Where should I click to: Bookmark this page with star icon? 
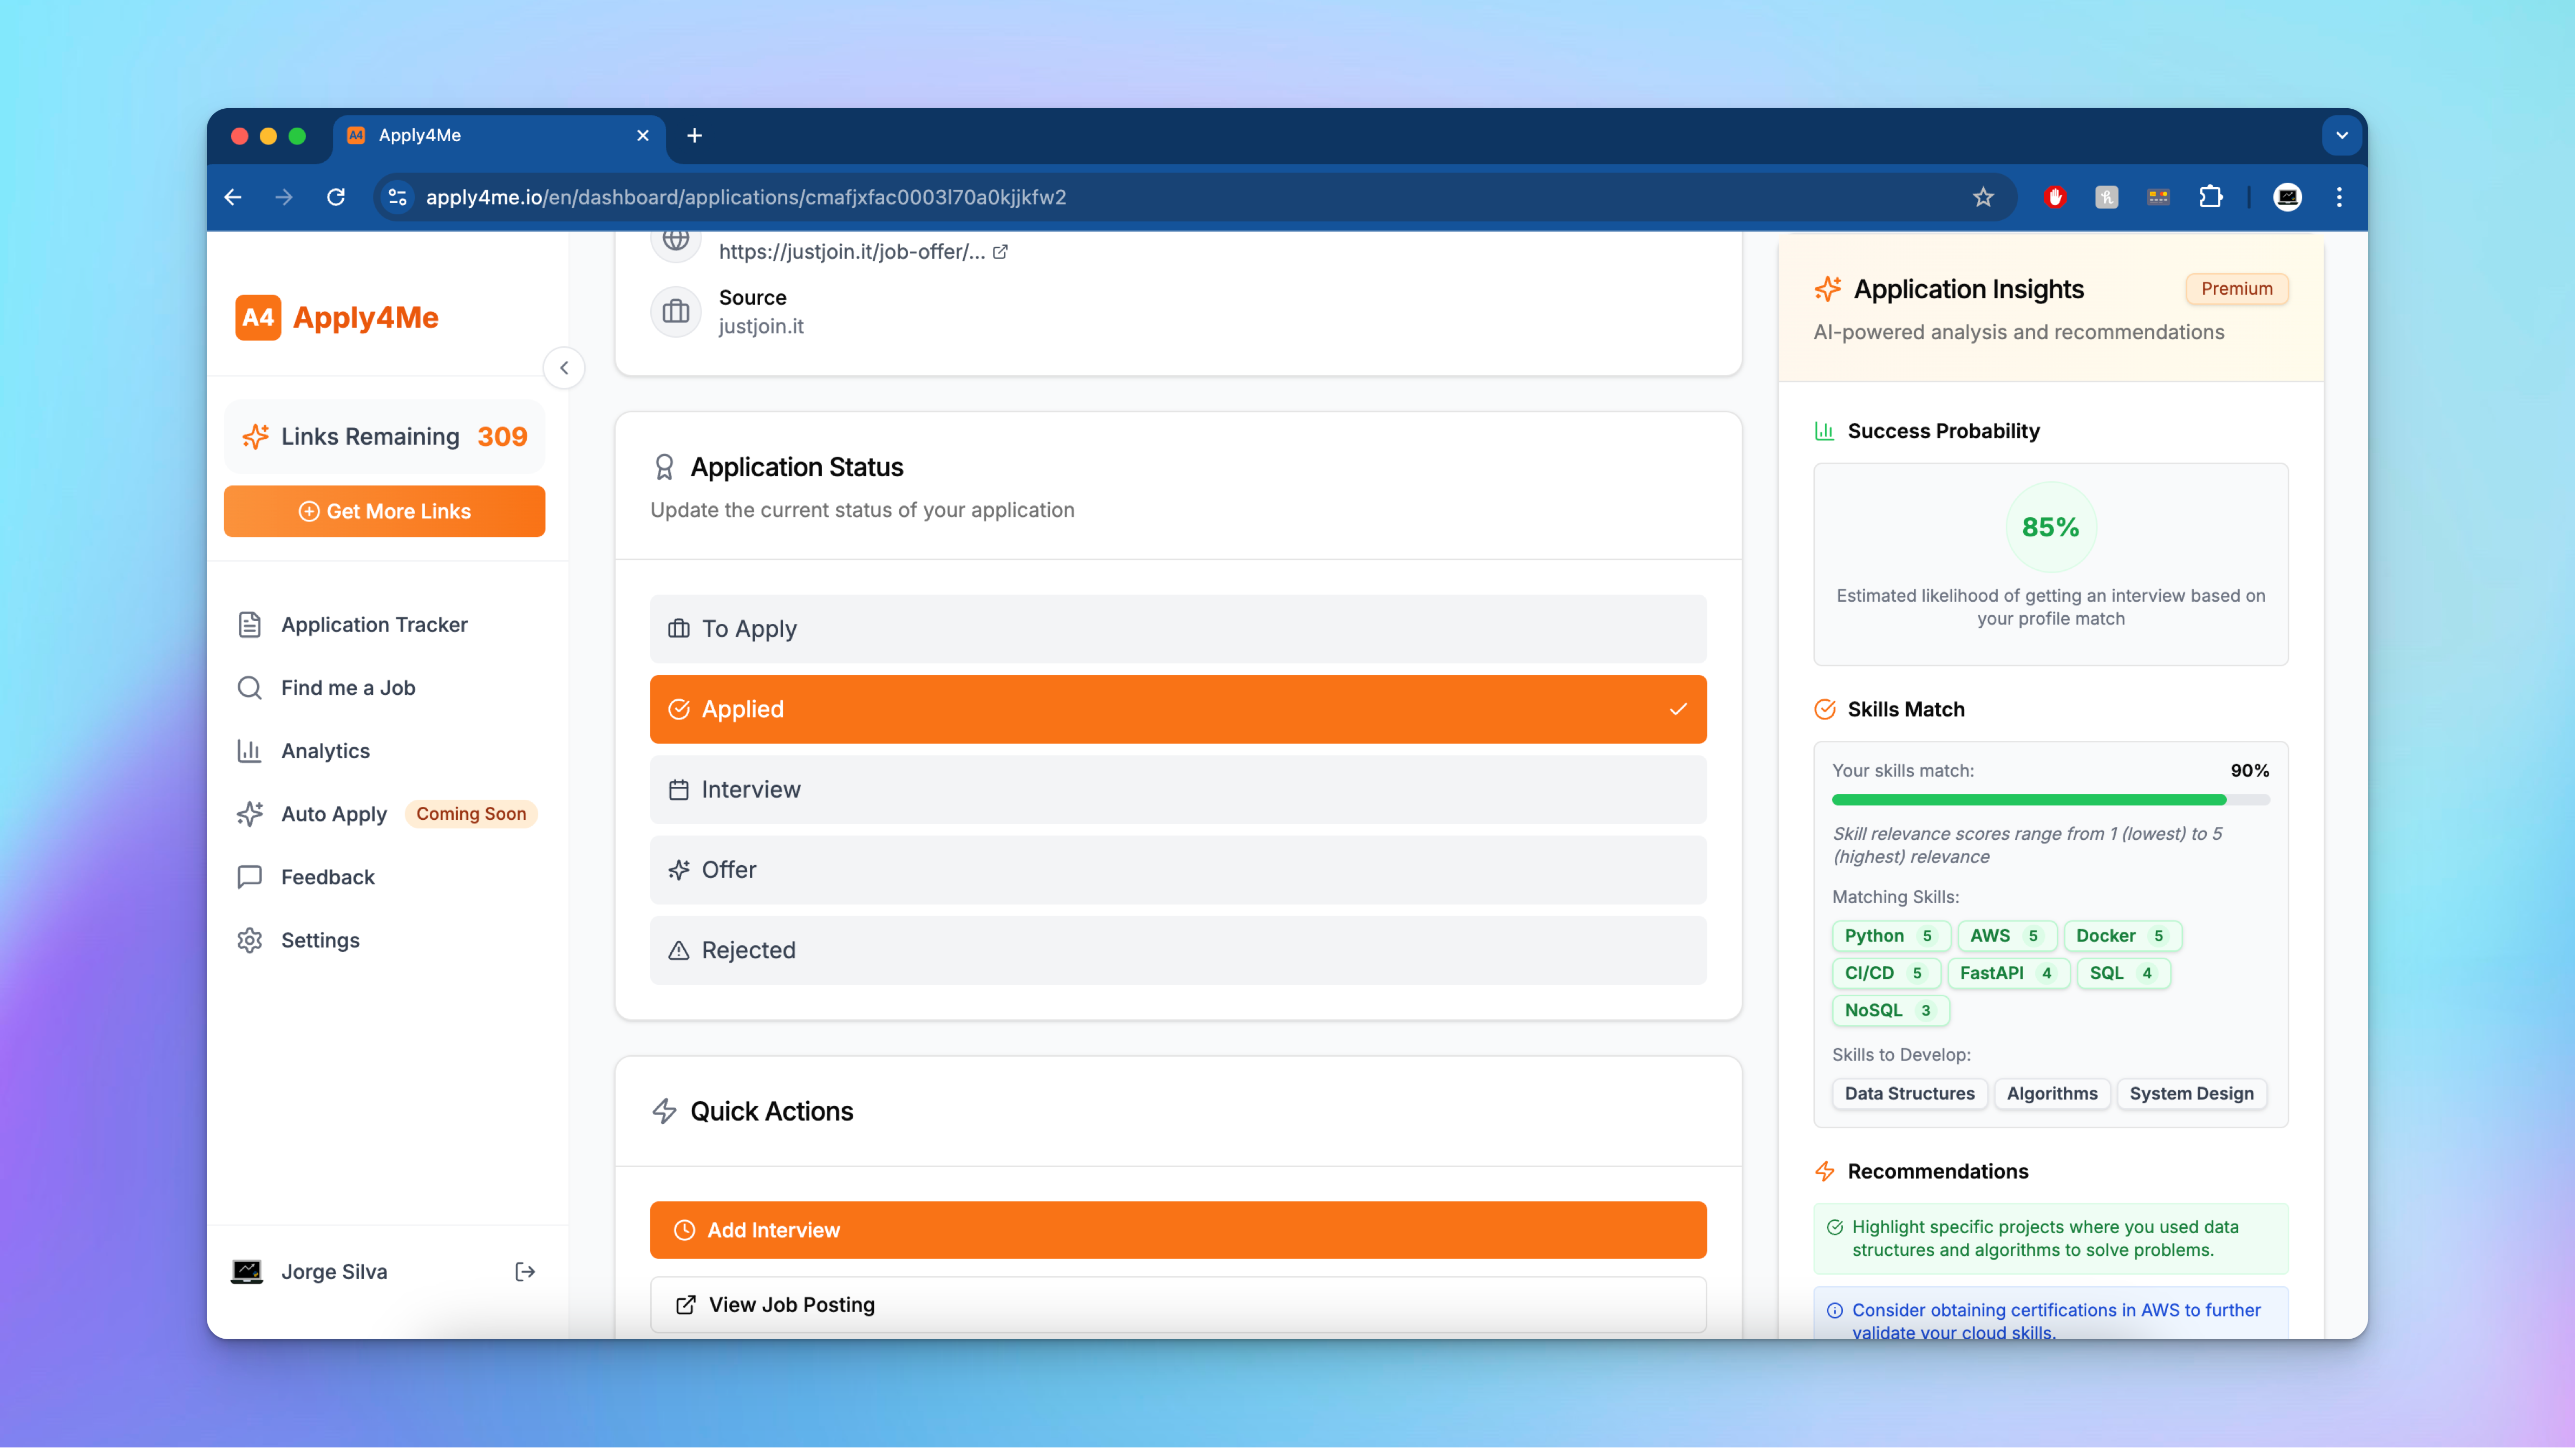point(1983,197)
